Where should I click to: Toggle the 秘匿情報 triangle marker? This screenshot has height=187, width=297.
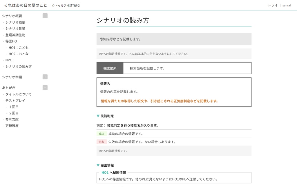(98, 165)
